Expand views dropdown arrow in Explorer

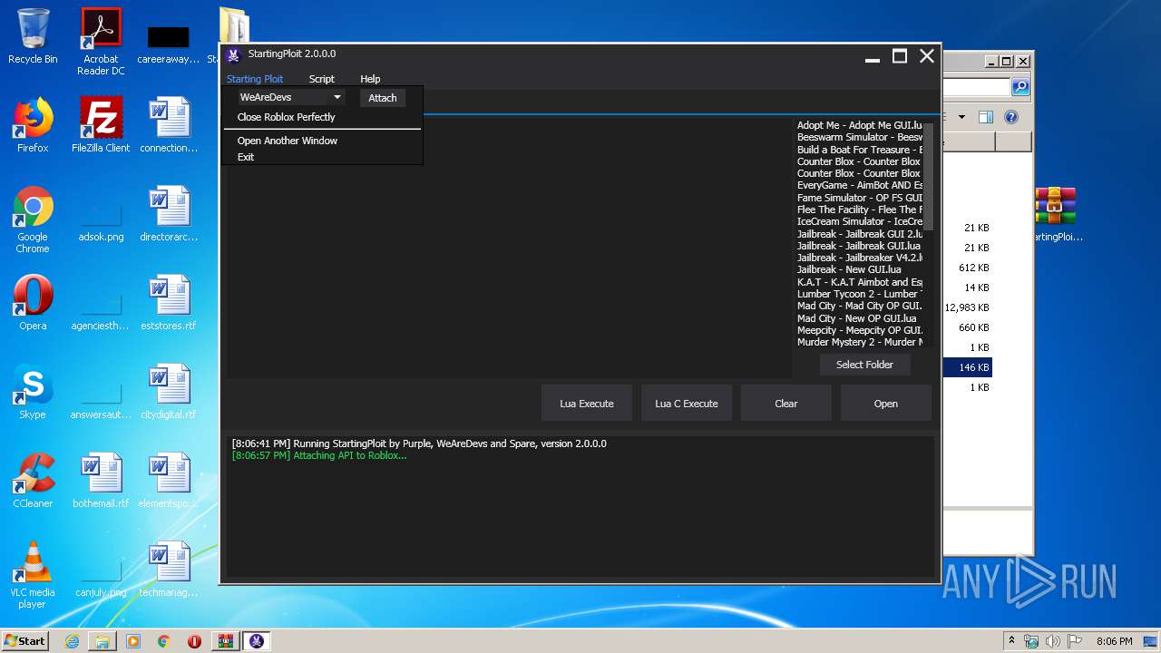pos(961,117)
